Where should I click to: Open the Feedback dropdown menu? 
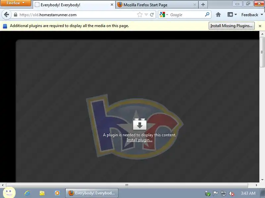click(252, 15)
